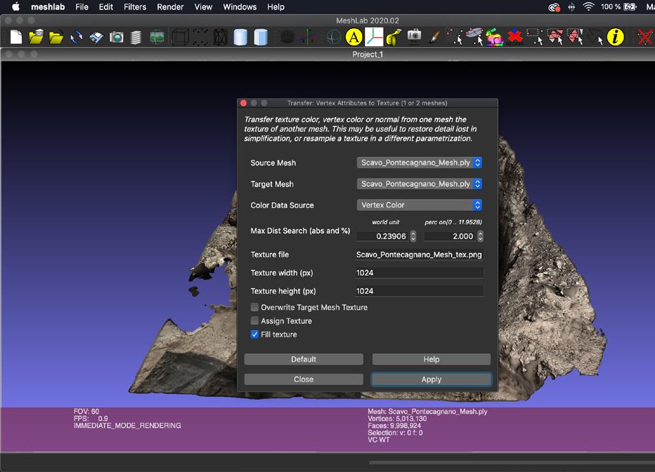Switch to Points render mode icon
This screenshot has width=655, height=472.
200,37
